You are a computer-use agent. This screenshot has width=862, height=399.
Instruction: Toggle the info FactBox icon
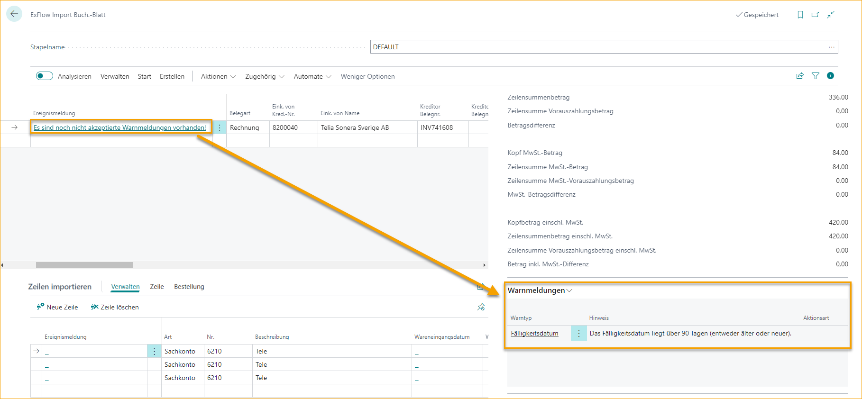tap(830, 76)
